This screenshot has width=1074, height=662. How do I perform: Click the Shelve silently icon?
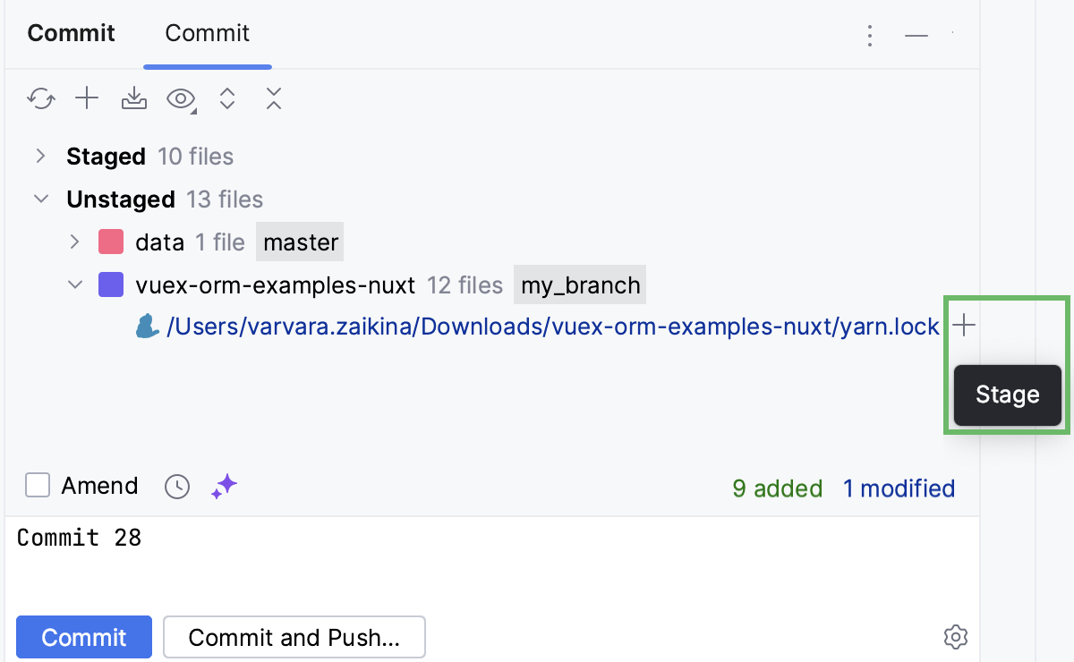(x=133, y=98)
